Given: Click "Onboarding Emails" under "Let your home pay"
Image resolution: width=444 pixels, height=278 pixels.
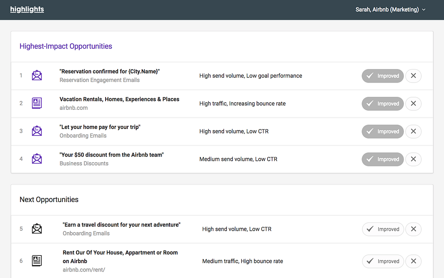Looking at the screenshot, I should pos(83,135).
